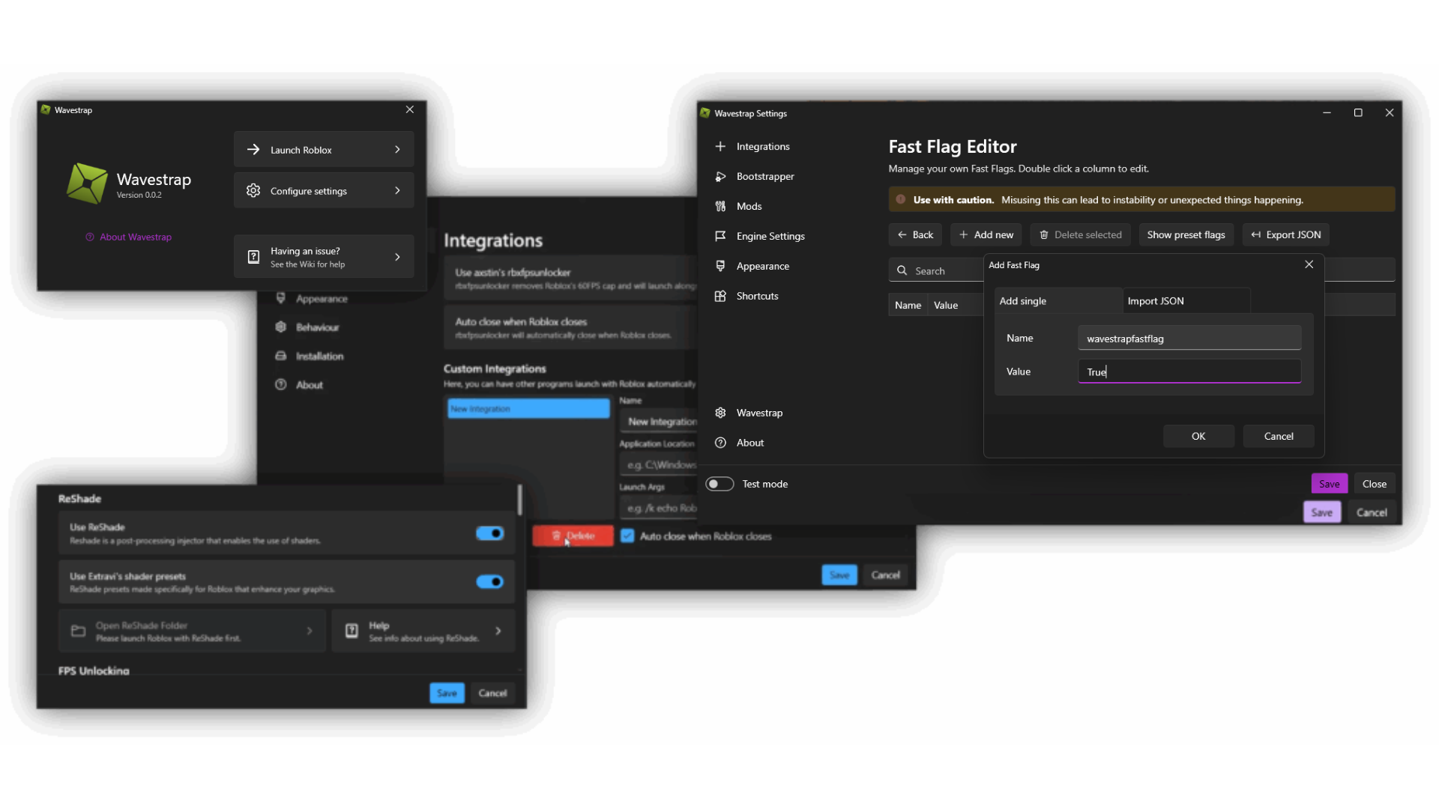Click the About icon in background settings window

281,384
